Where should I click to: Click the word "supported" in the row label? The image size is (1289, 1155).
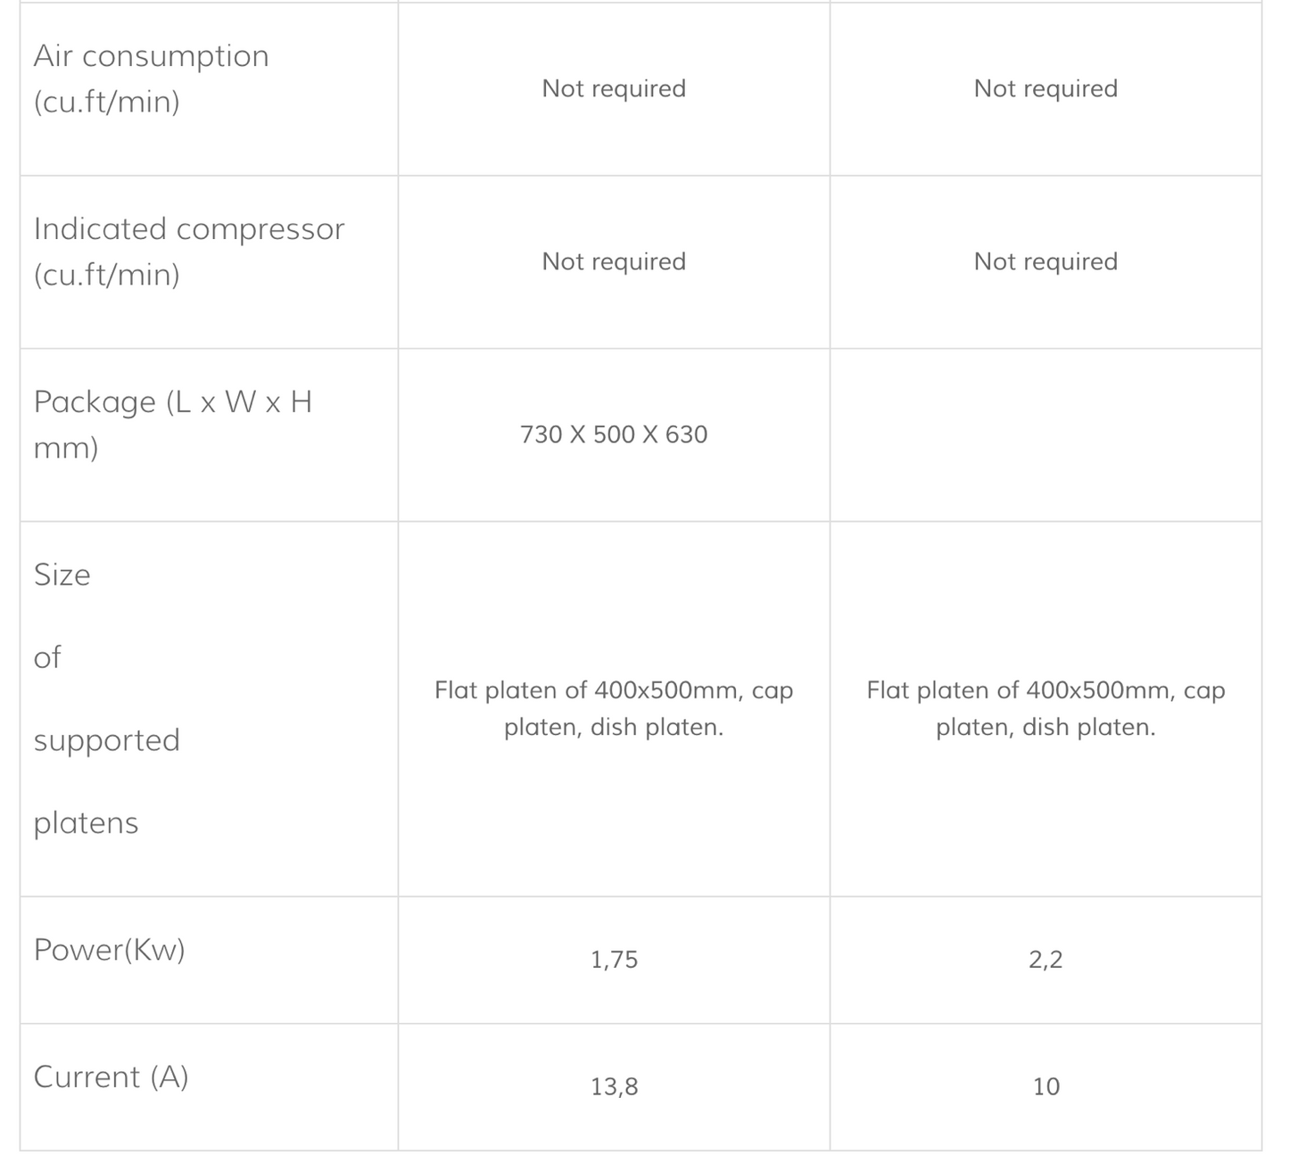[106, 740]
